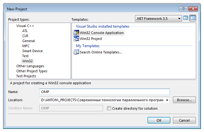Viewport: 204px width, 132px height.
Task: Click into the Name field containing OMP
Action: (104, 92)
